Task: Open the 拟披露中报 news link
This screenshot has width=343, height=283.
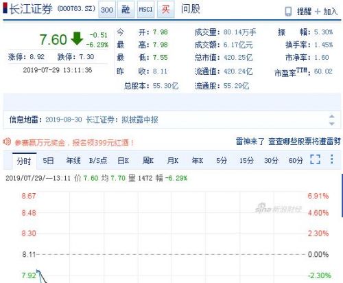Action: coord(102,120)
